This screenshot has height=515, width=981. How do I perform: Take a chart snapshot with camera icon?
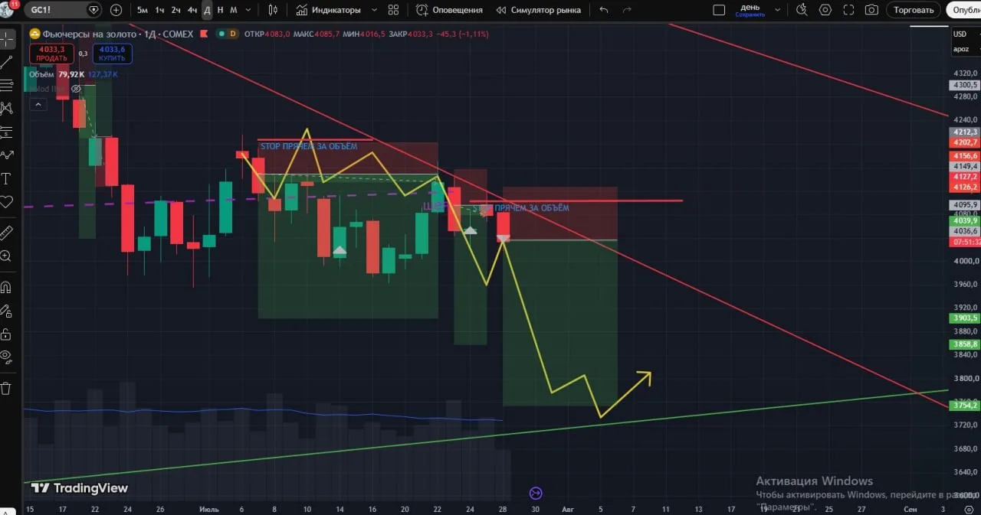(x=871, y=10)
